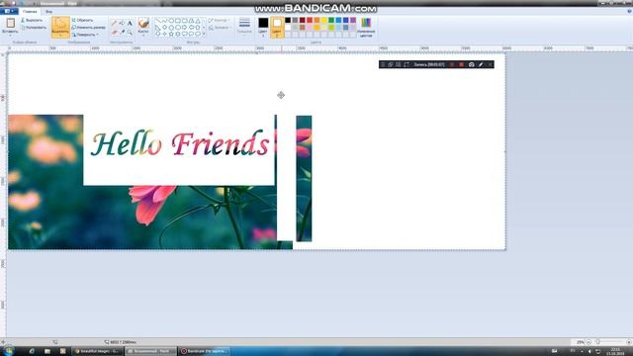Viewport: 633px width, 356px height.
Task: Choose the Pentagon shape
Action: (171, 28)
